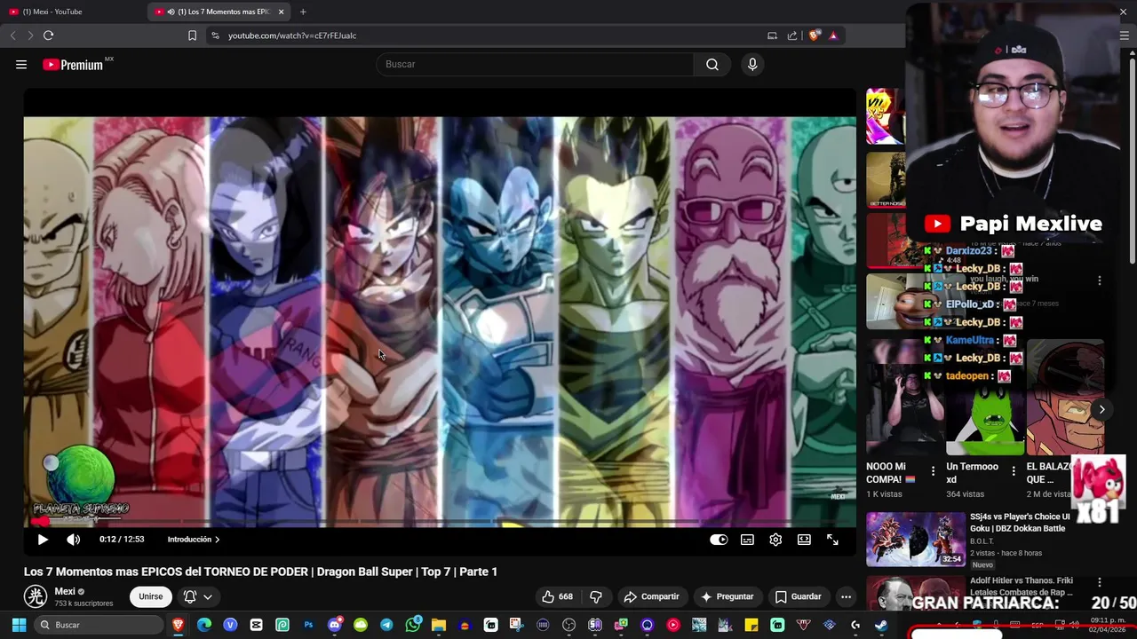This screenshot has height=639, width=1137.
Task: Open SSj4s vs Player's Choice video thumbnail
Action: [916, 540]
